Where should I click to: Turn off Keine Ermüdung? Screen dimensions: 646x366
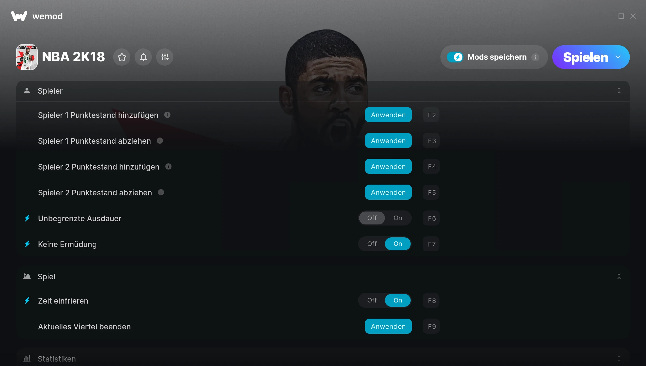tap(372, 244)
